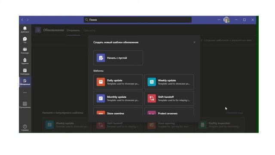Select the Weekly update template in dialog
This screenshot has height=155, width=275.
click(x=169, y=82)
